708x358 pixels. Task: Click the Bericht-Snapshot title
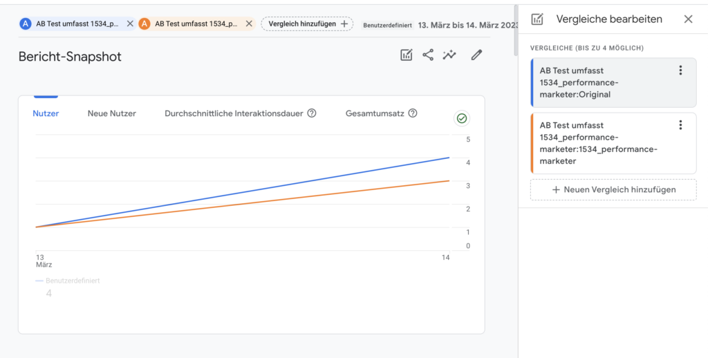coord(70,57)
